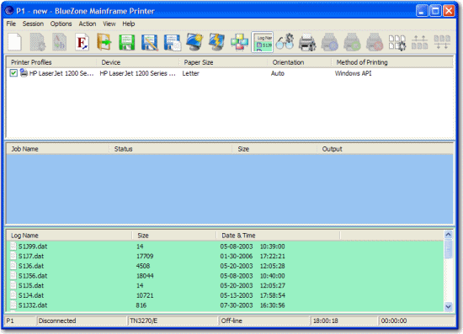Open the Session menu
Image resolution: width=463 pixels, height=334 pixels.
coord(33,24)
